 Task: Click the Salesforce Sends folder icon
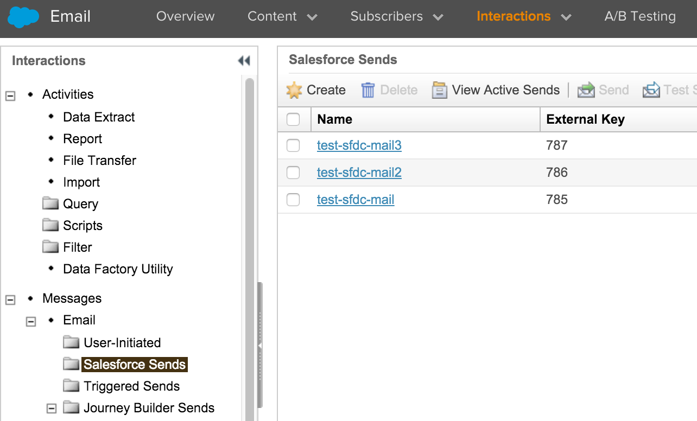pos(71,364)
